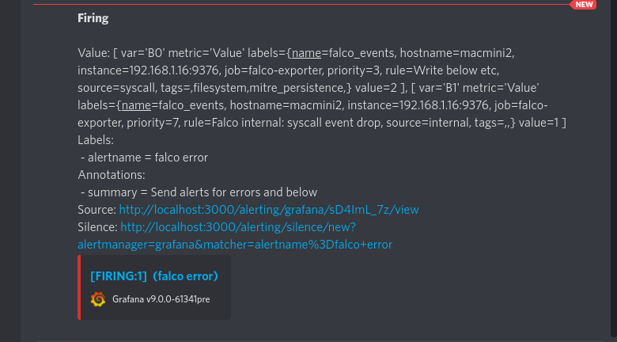This screenshot has width=617, height=342.
Task: Click the "Annotations:" line in the message
Action: point(110,175)
